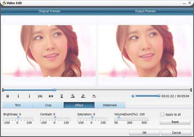Click the Contrast slider handle
This screenshot has height=137, width=194.
click(55, 118)
